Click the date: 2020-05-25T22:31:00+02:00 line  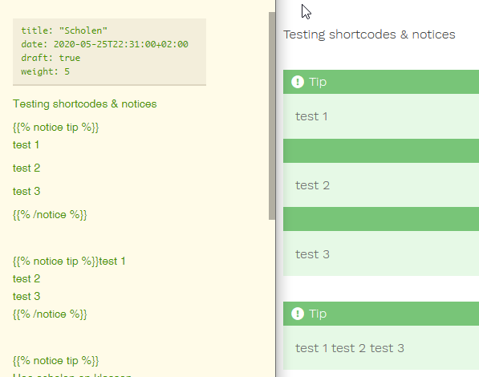click(x=104, y=44)
